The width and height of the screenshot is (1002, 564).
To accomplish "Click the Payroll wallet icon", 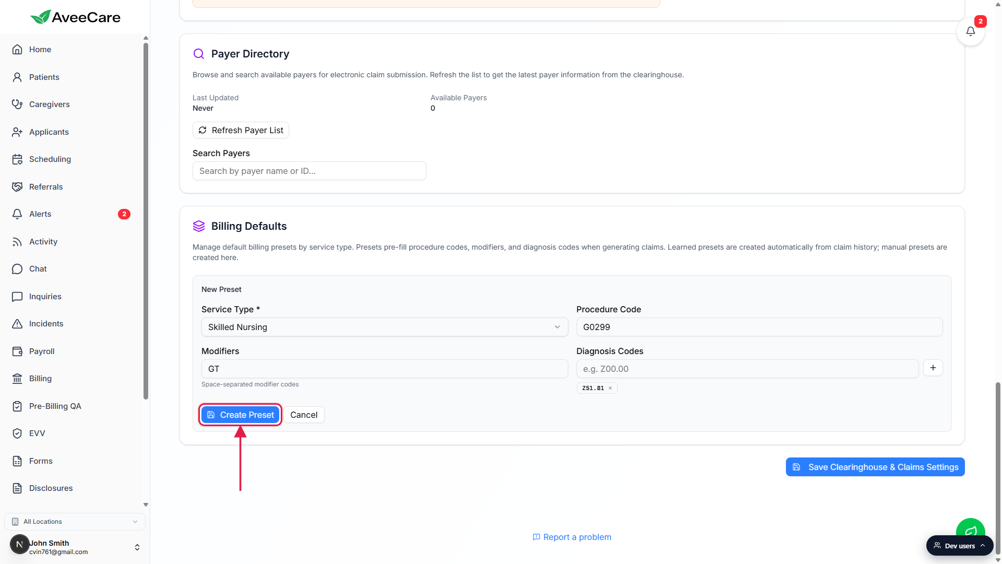I will (x=17, y=351).
